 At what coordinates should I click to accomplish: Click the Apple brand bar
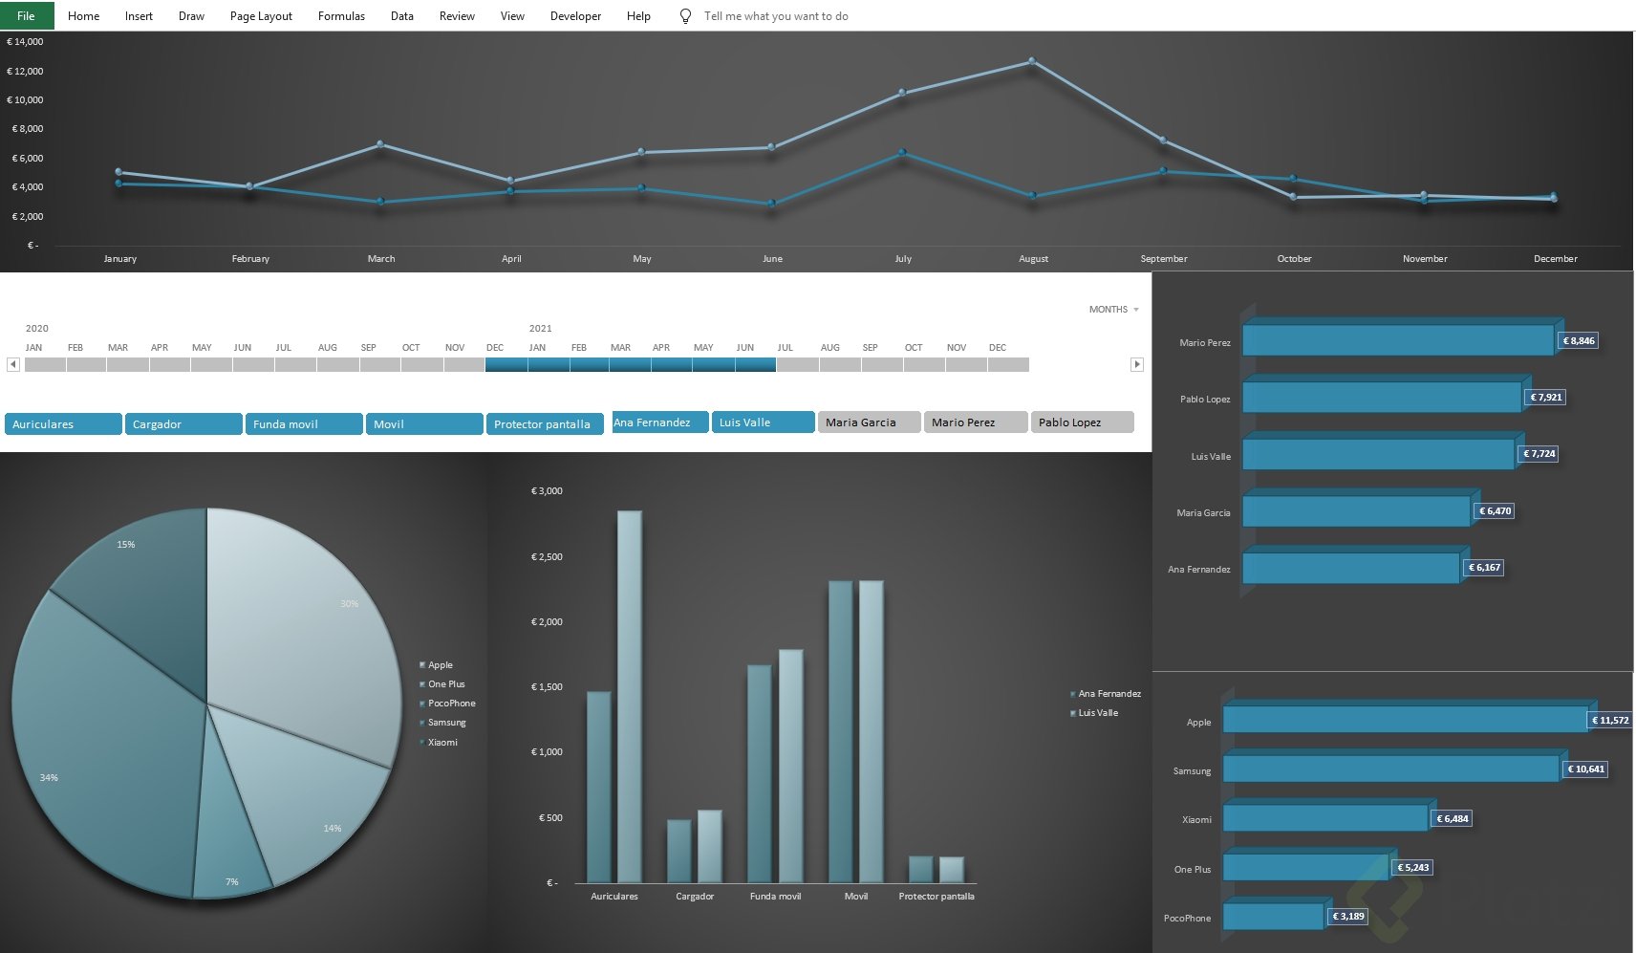[x=1406, y=719]
